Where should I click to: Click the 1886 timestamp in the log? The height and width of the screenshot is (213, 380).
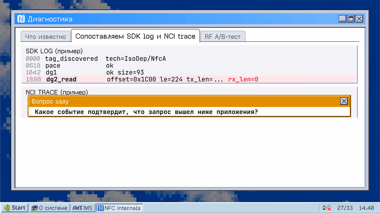(33, 79)
